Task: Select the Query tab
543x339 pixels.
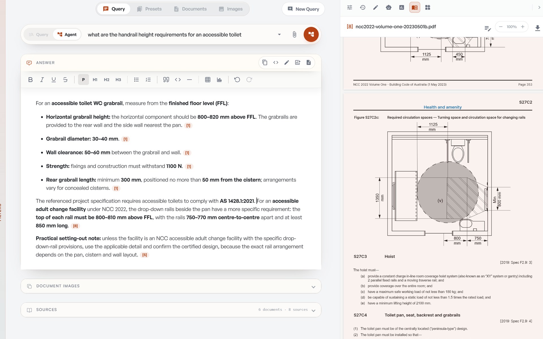Action: pos(114,9)
